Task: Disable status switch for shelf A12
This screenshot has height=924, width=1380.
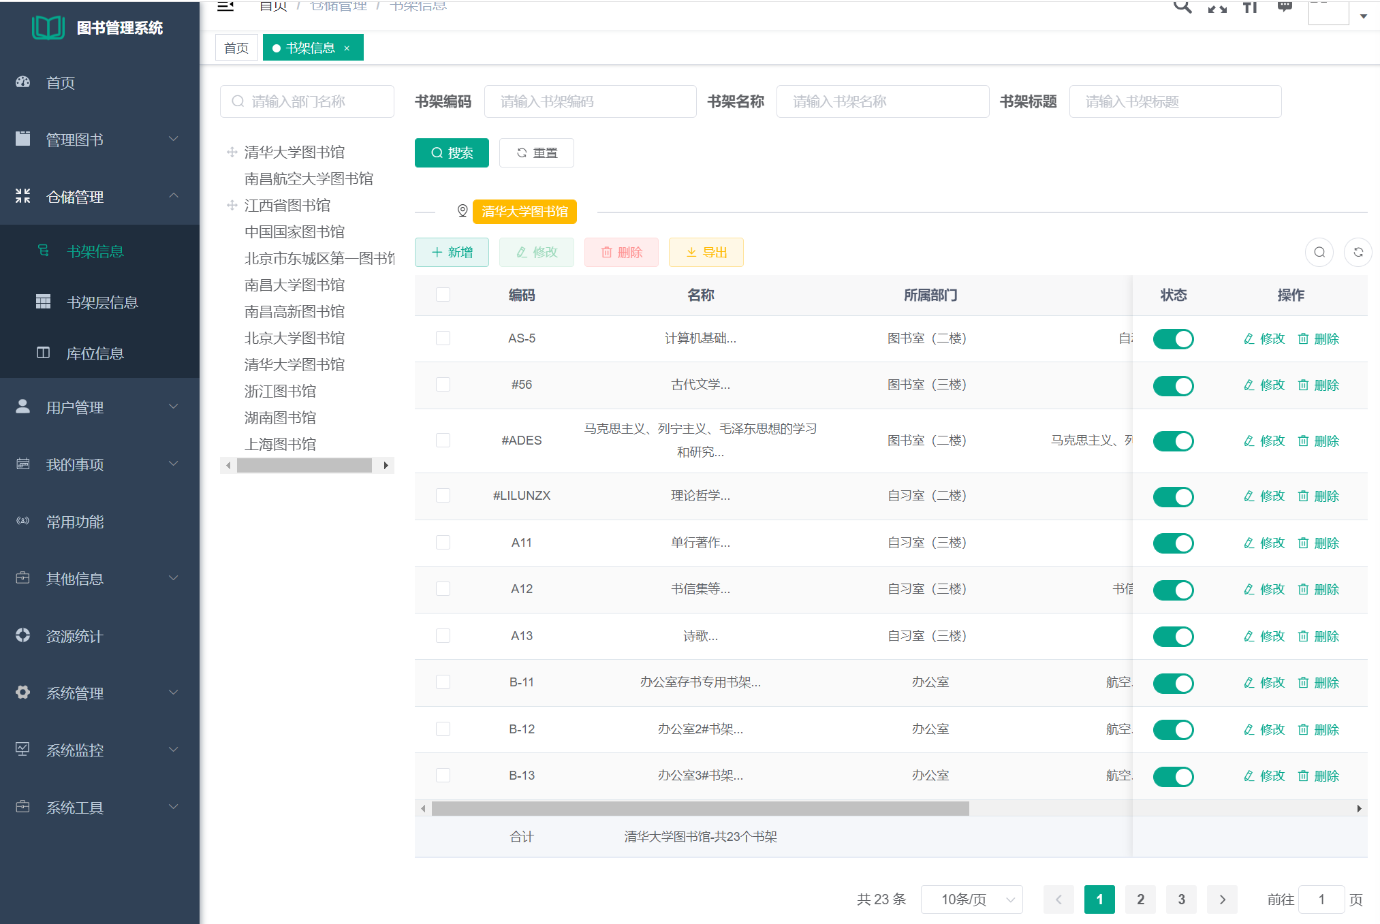Action: click(x=1173, y=590)
